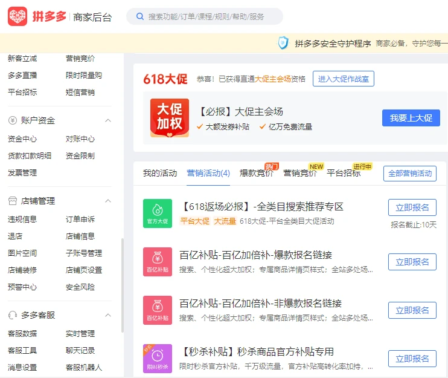This screenshot has height=378, width=448.
Task: Click 进入大促作战室 button
Action: (x=344, y=79)
